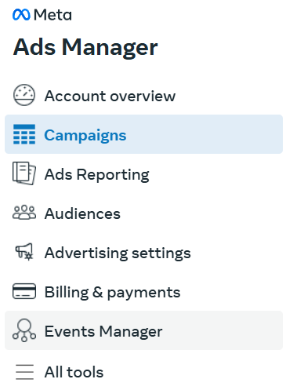Open Billing & payments label
Image resolution: width=286 pixels, height=390 pixels.
click(112, 292)
